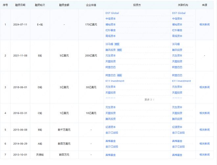
Task: Open 相关新闻 link for the 2024-07-11 round
Action: (x=205, y=25)
